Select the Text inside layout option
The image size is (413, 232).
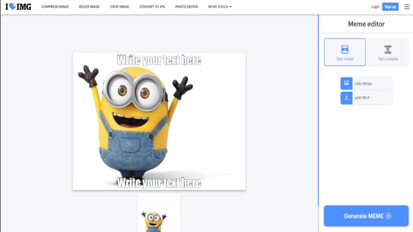click(x=345, y=52)
